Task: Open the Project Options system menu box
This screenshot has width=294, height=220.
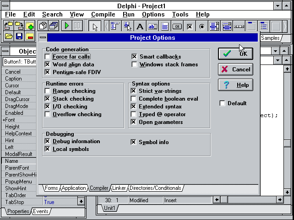Action: [x=43, y=38]
